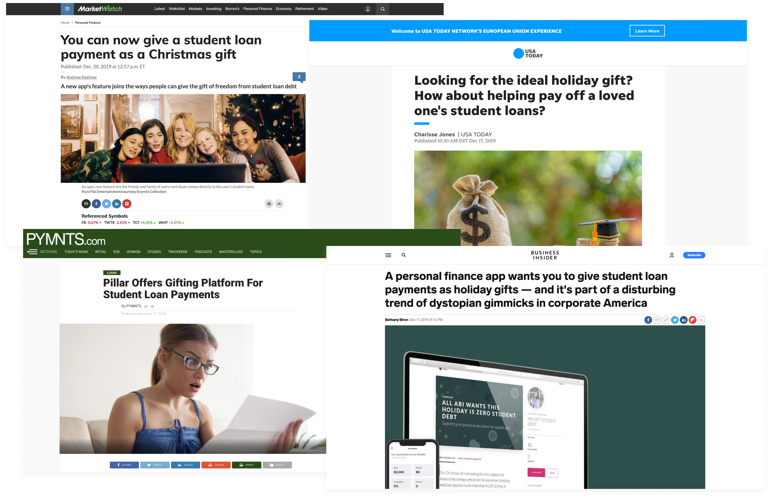
Task: Open Topics section on PYMNTS
Action: (256, 252)
